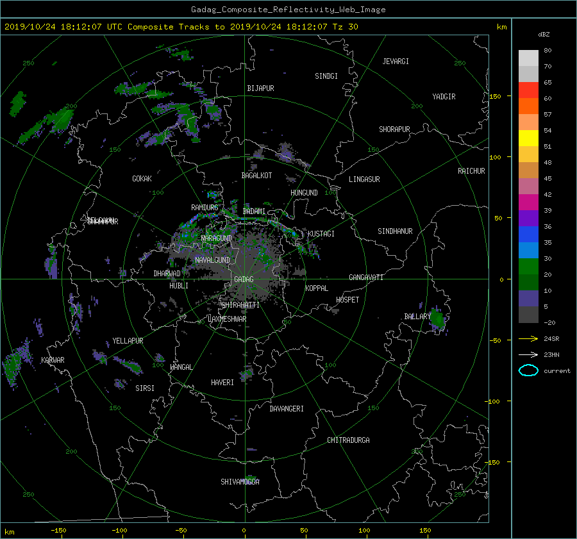Click the 24SR legend text
The width and height of the screenshot is (577, 539).
(x=551, y=339)
